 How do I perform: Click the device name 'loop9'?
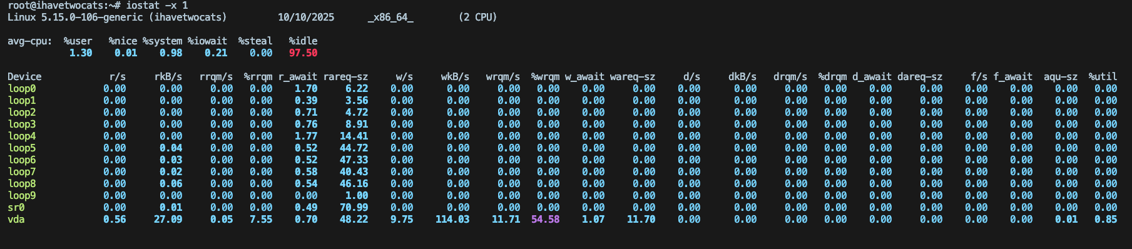click(22, 196)
